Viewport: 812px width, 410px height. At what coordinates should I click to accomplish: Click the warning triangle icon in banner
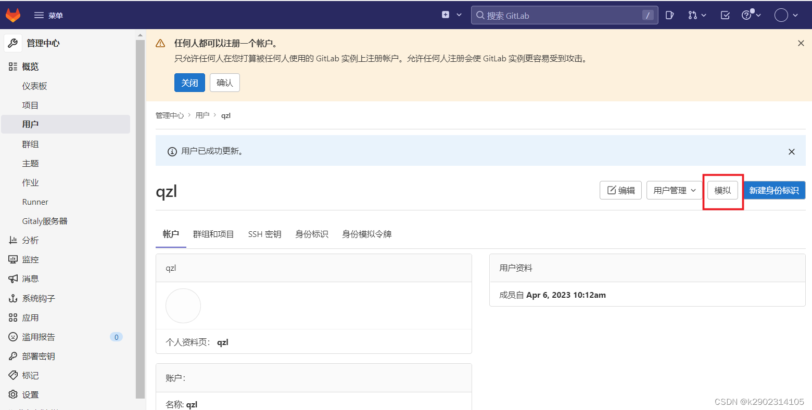pyautogui.click(x=160, y=43)
